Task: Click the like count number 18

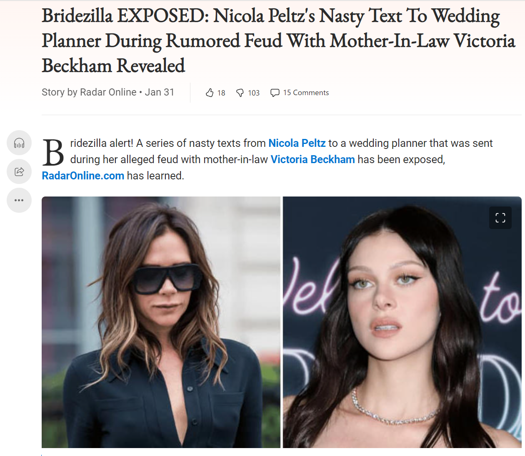Action: [x=221, y=93]
